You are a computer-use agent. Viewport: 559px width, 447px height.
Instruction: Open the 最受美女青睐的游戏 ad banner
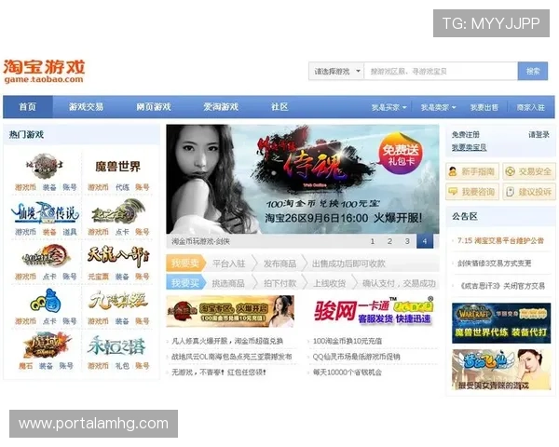[501, 370]
